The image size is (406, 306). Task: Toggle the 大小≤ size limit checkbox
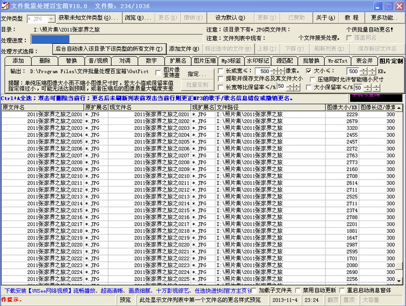coord(308,71)
